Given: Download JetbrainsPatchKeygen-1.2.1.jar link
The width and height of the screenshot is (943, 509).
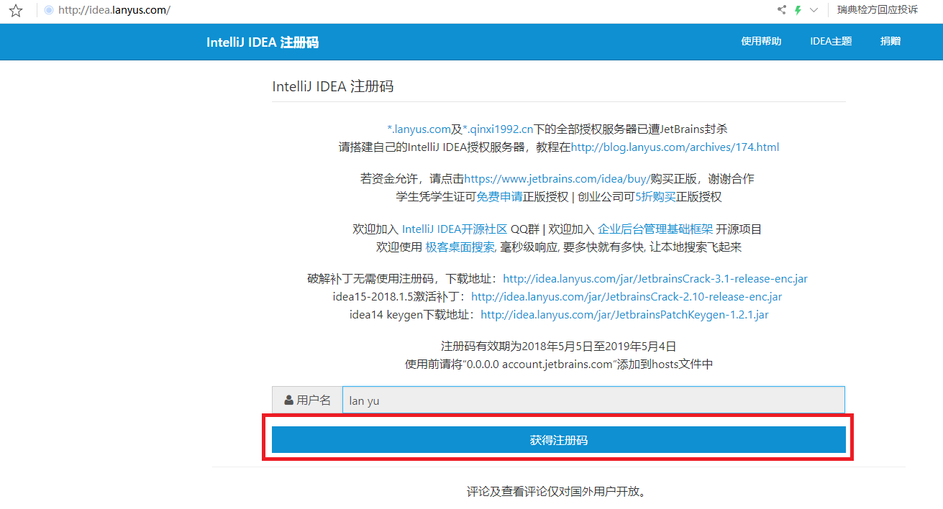Looking at the screenshot, I should pos(624,315).
